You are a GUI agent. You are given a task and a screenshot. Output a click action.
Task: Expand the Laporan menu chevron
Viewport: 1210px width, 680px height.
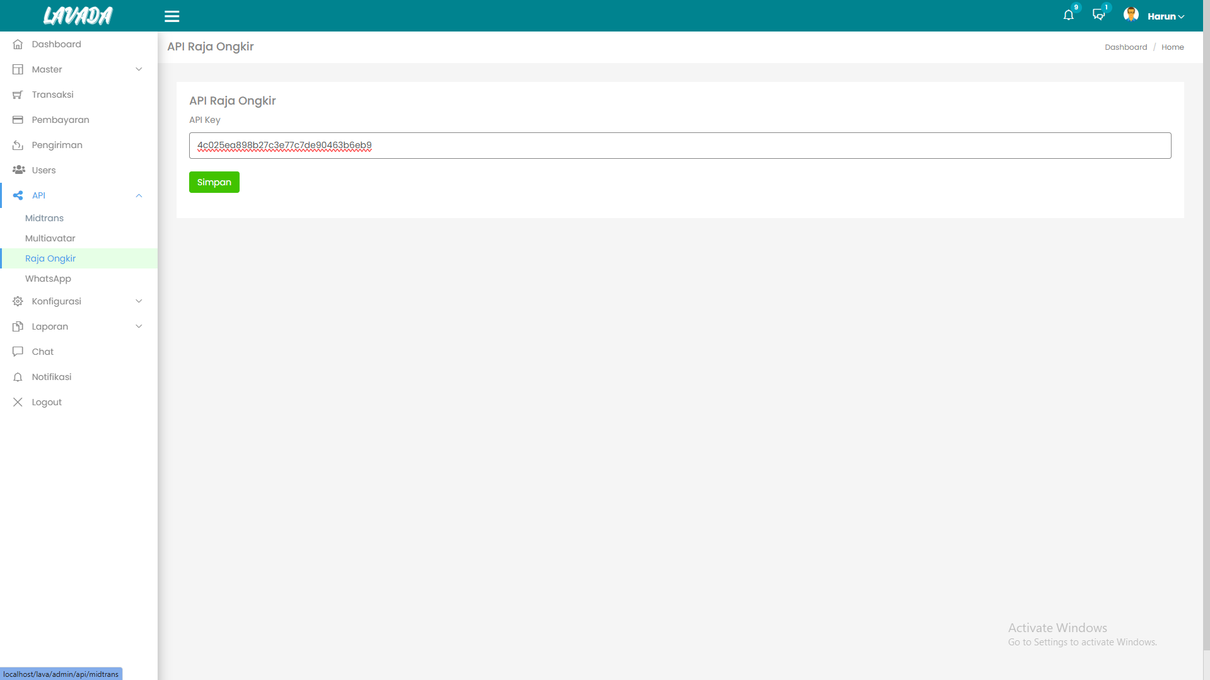[139, 326]
